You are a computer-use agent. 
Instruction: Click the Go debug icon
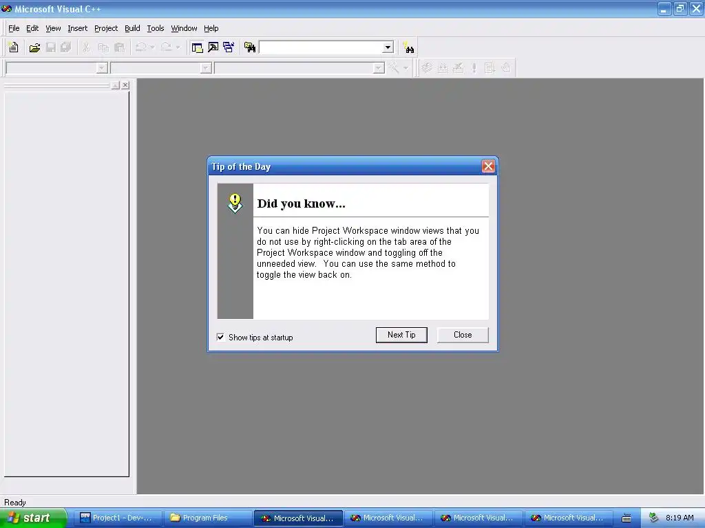pyautogui.click(x=490, y=68)
